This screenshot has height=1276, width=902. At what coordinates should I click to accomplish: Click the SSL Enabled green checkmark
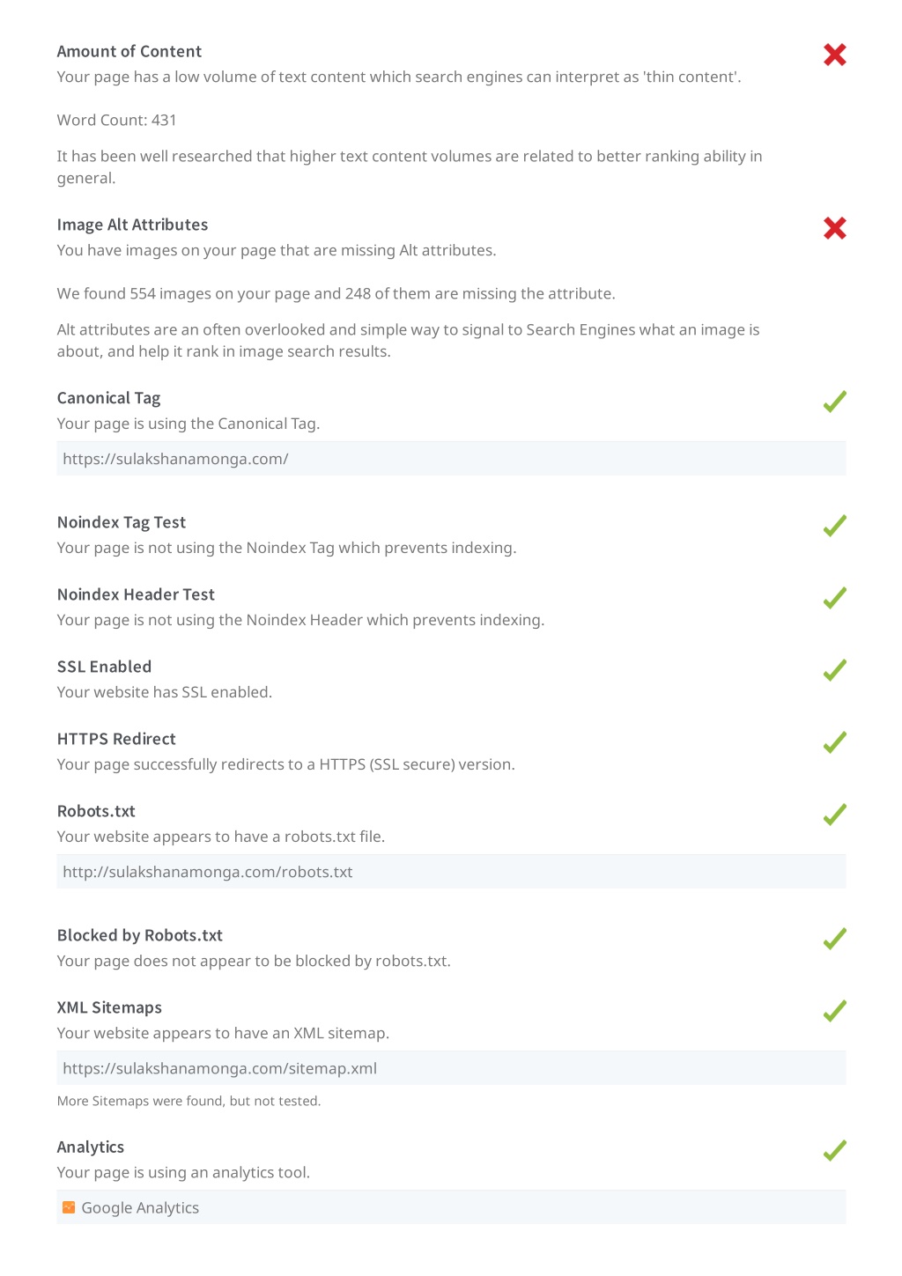click(834, 670)
